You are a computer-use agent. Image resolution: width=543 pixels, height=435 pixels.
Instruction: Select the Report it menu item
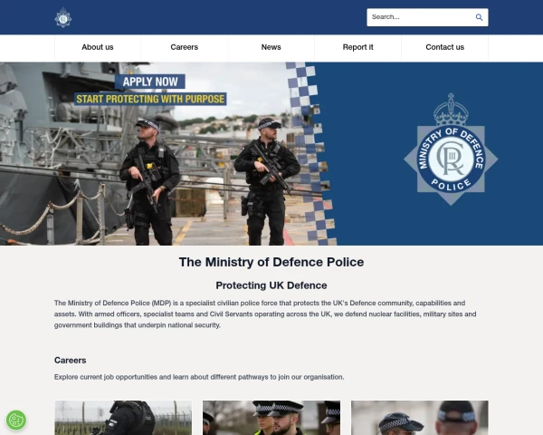(x=358, y=47)
